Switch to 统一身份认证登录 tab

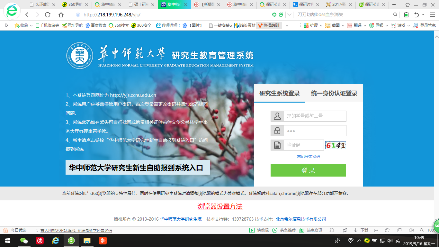[x=334, y=93]
